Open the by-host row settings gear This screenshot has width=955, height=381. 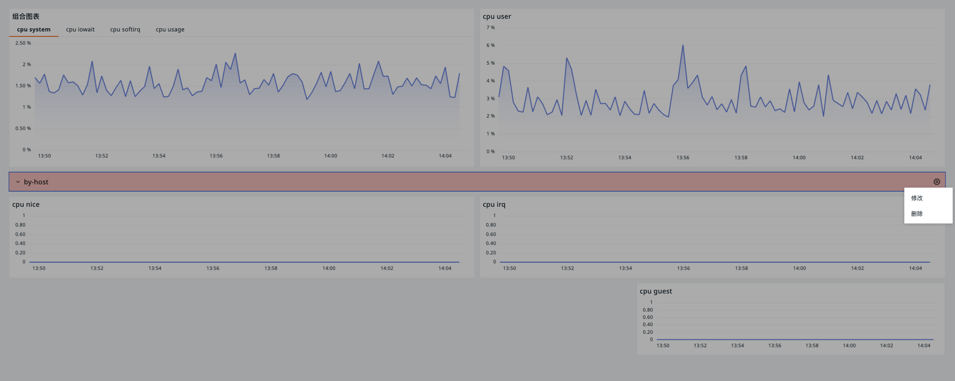pos(937,182)
